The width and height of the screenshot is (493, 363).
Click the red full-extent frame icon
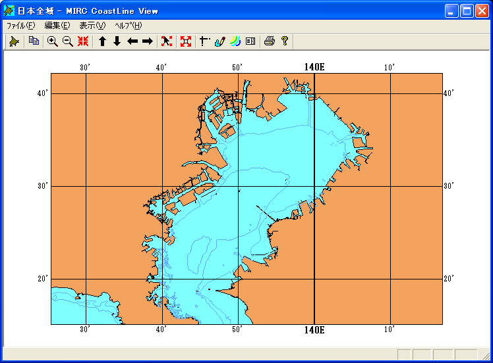(186, 41)
